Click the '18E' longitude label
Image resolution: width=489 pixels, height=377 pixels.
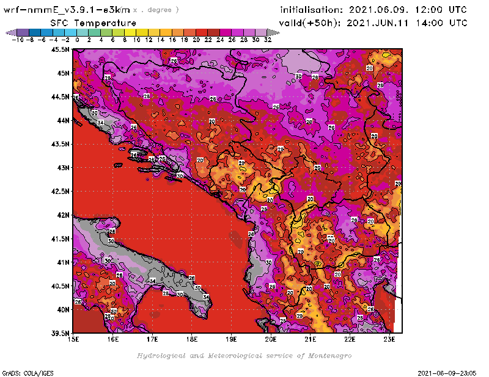pyautogui.click(x=192, y=339)
